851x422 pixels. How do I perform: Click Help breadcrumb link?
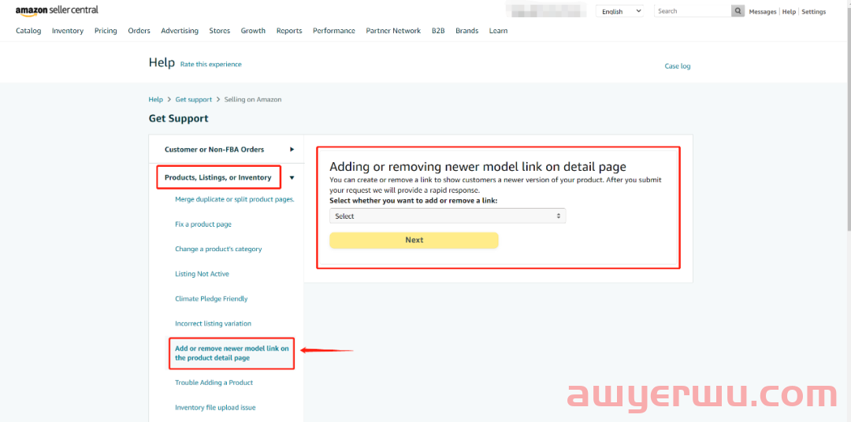pos(156,100)
